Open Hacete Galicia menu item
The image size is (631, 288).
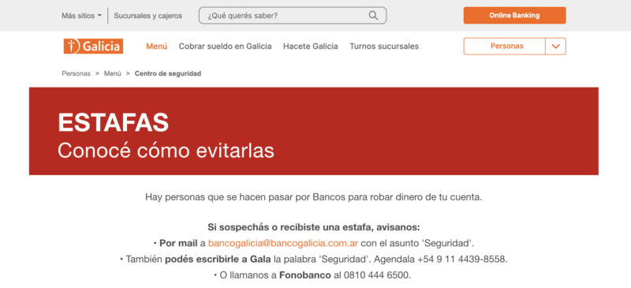point(310,47)
